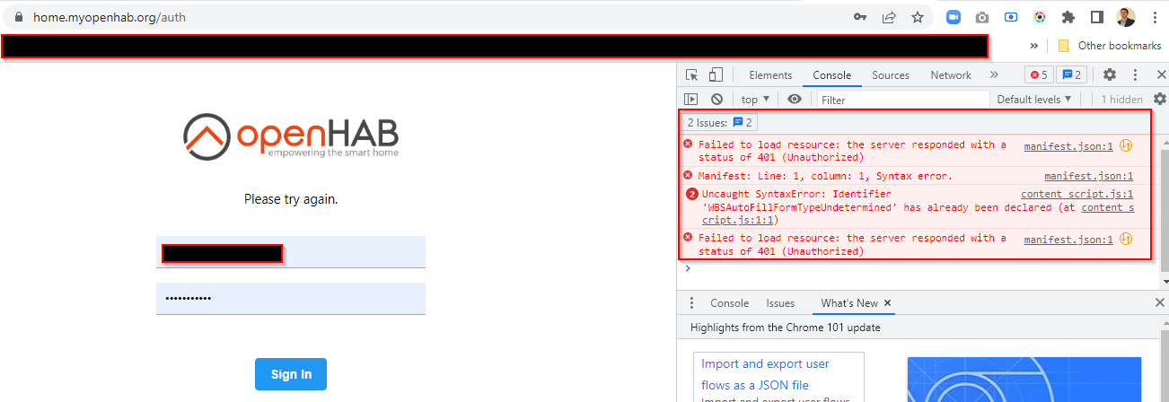Open DevTools settings gear
Viewport: 1169px width, 402px height.
coord(1110,75)
